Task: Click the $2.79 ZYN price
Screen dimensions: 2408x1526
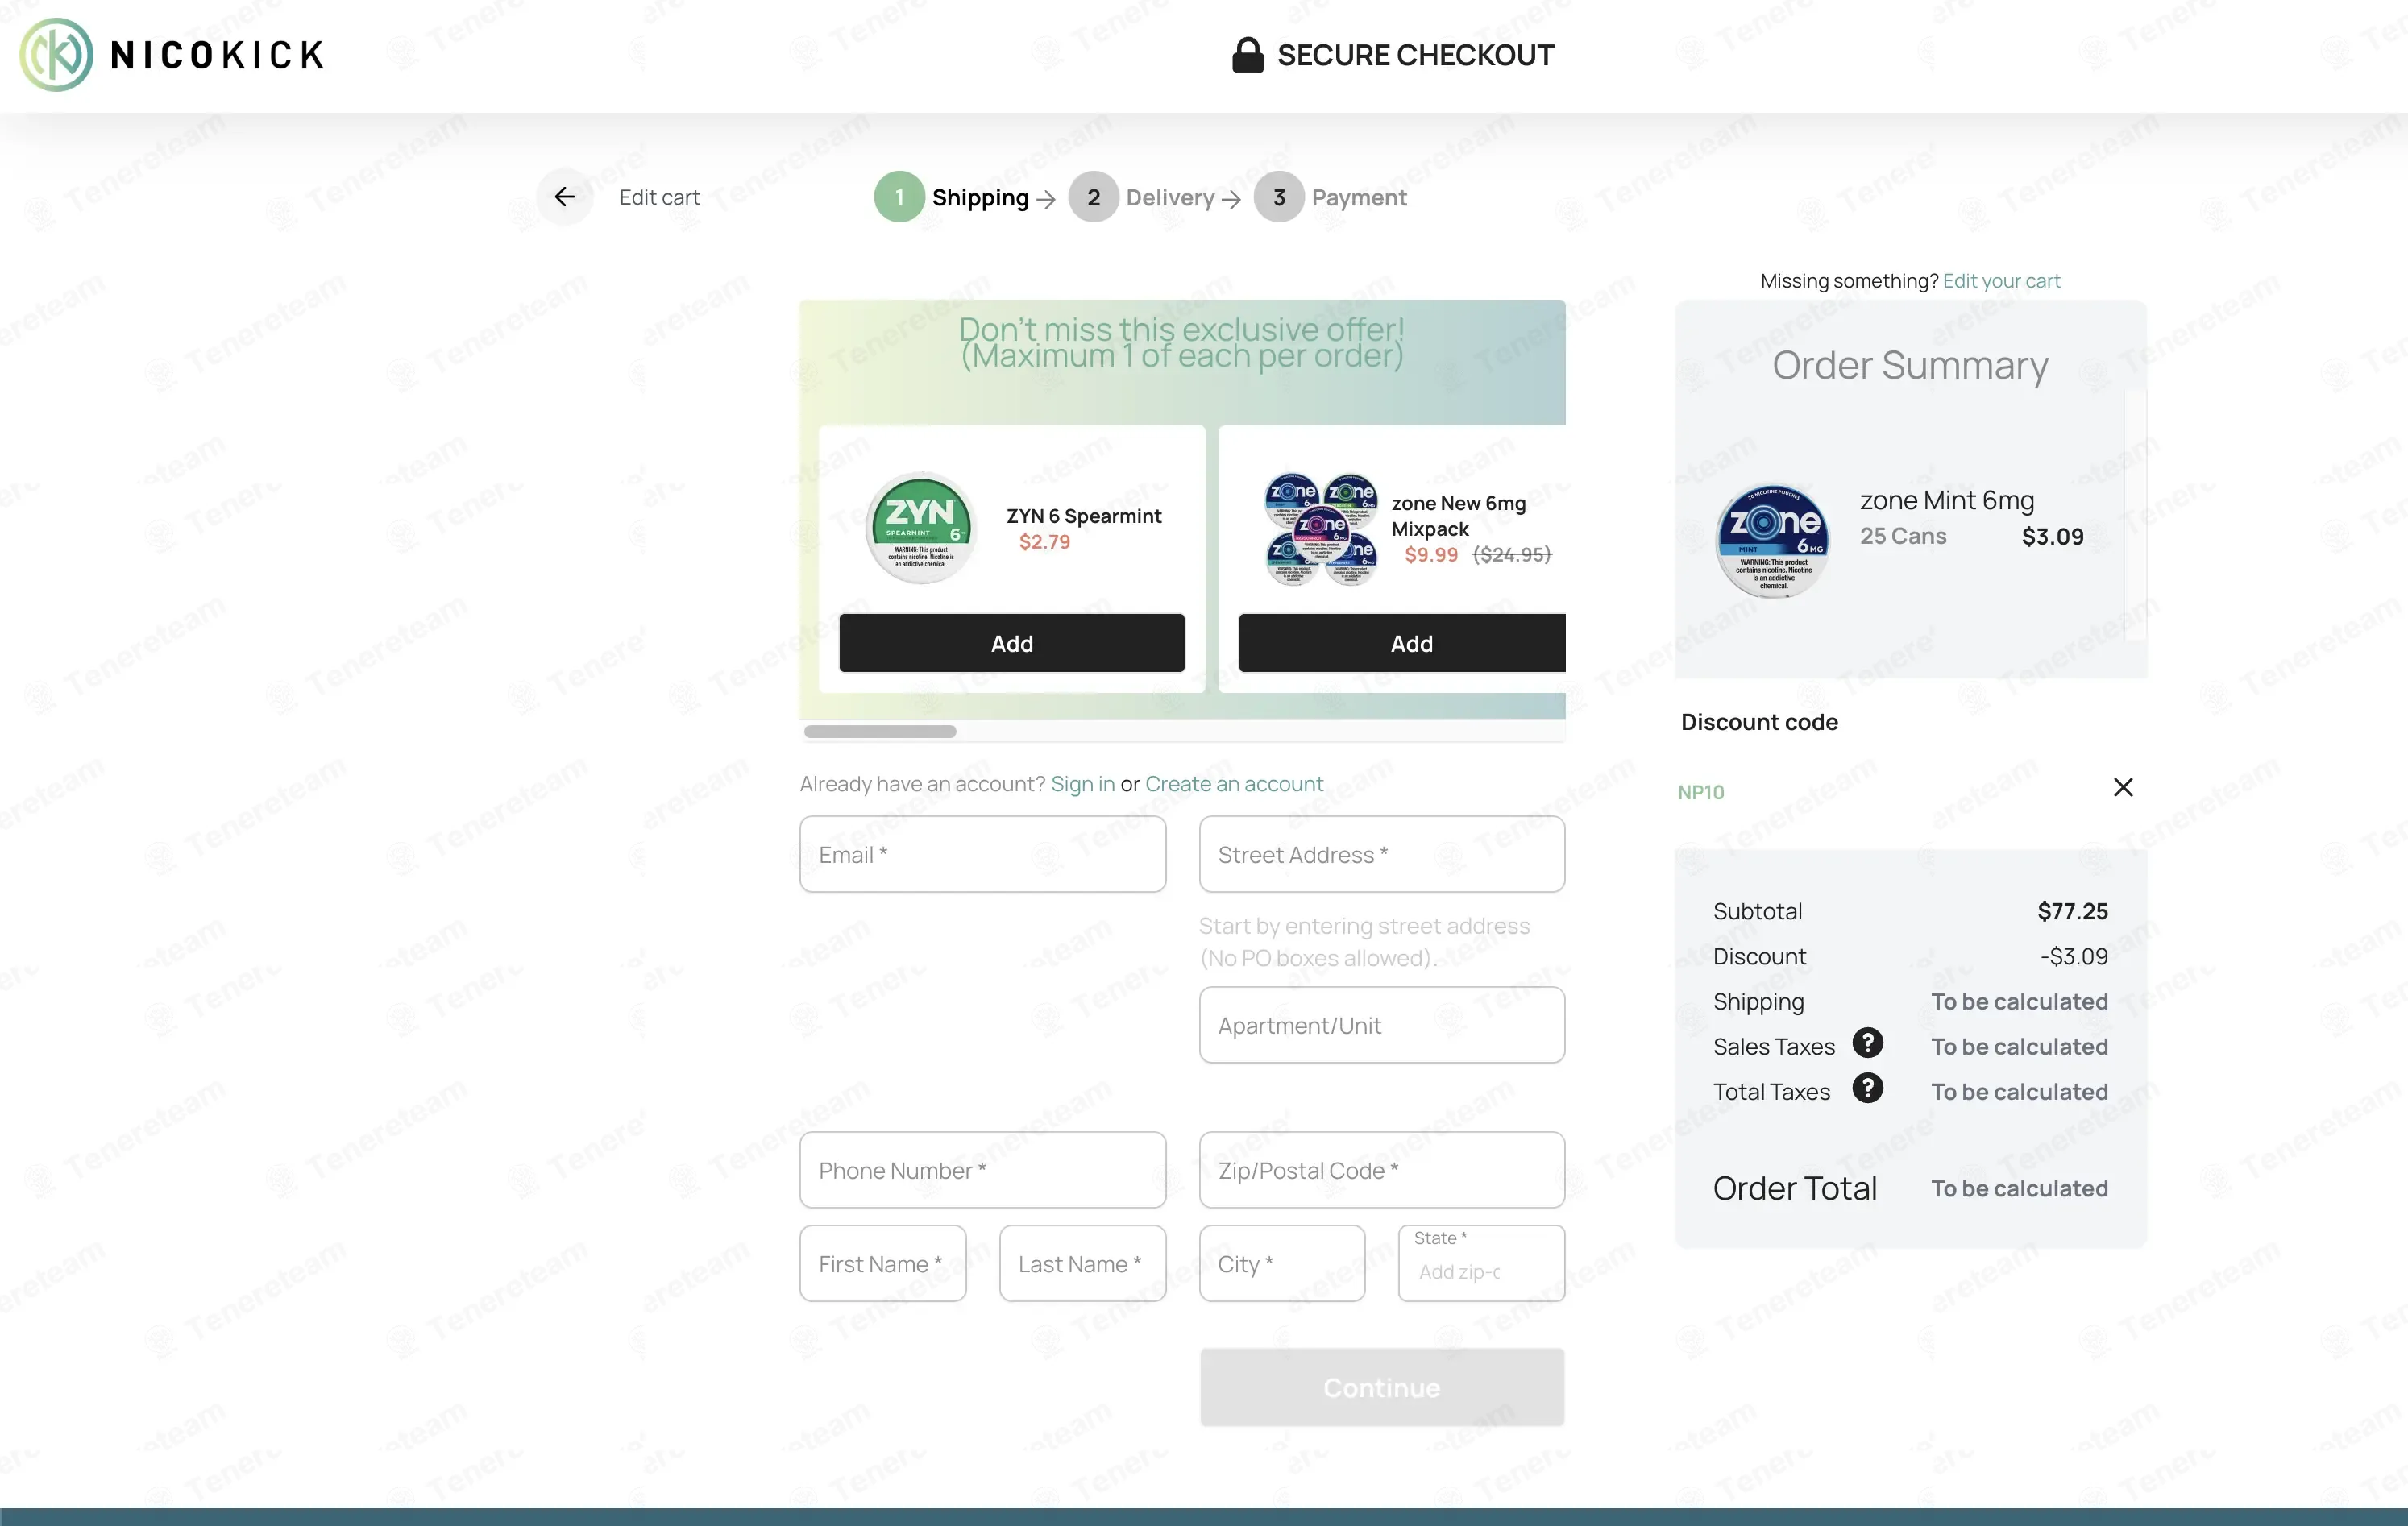Action: pos(1044,542)
